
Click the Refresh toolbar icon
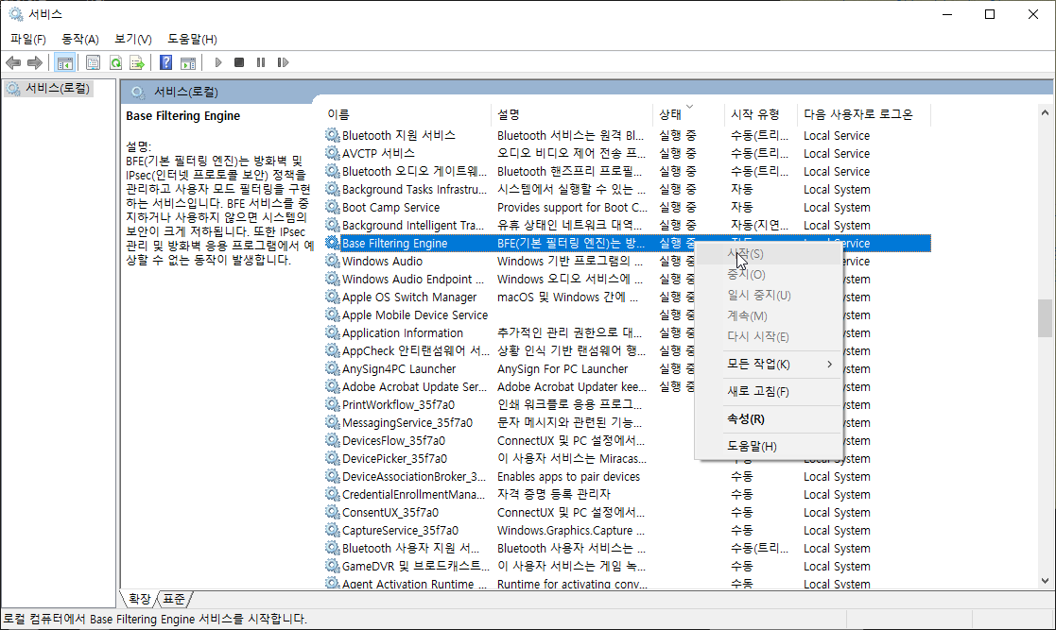[x=115, y=62]
